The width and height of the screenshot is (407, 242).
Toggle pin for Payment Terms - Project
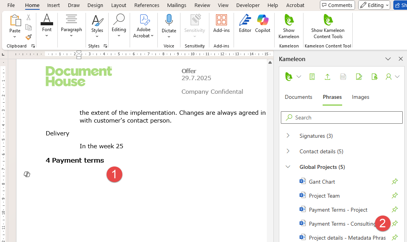(x=395, y=210)
